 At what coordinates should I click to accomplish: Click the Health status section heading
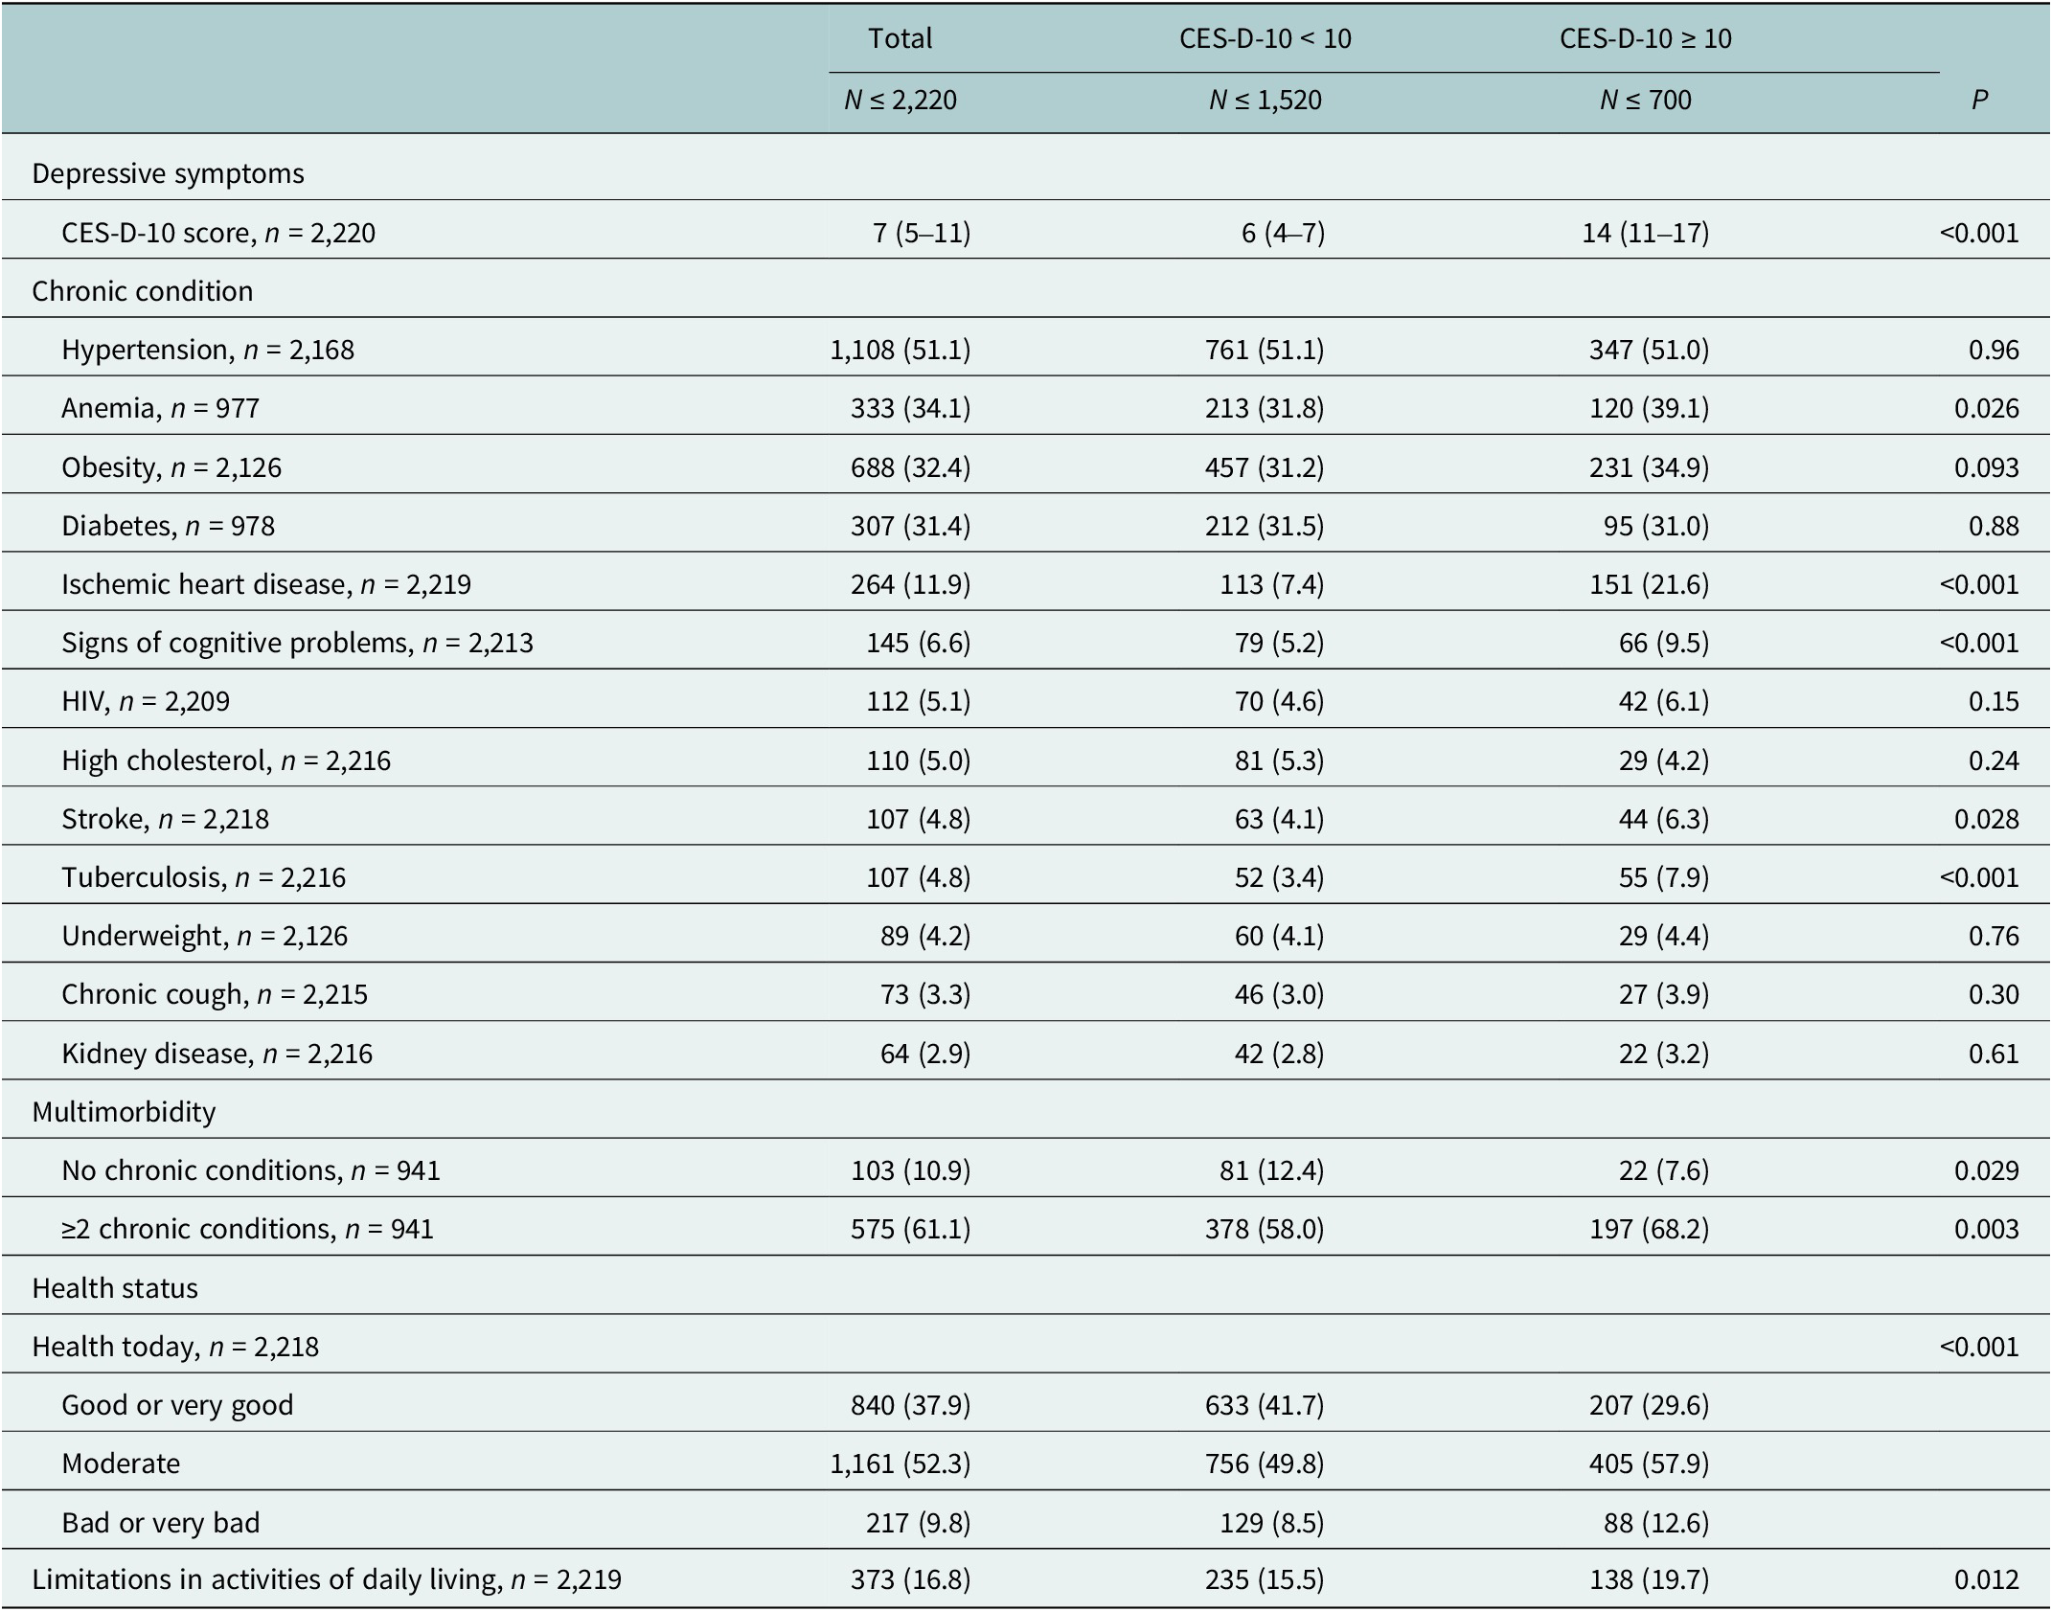click(115, 1288)
